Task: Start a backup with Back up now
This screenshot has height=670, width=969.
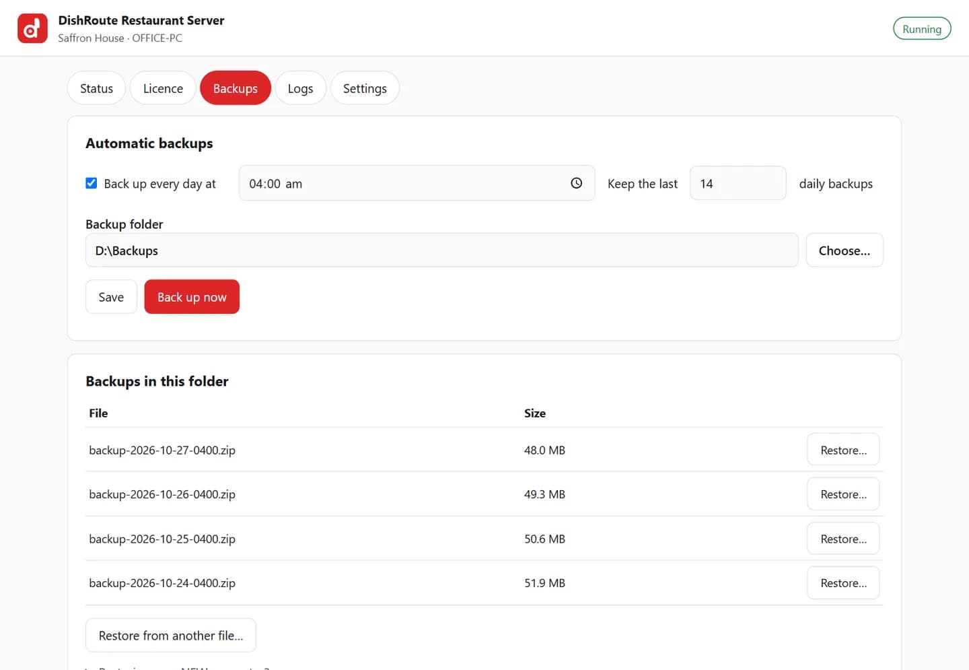Action: click(x=192, y=297)
